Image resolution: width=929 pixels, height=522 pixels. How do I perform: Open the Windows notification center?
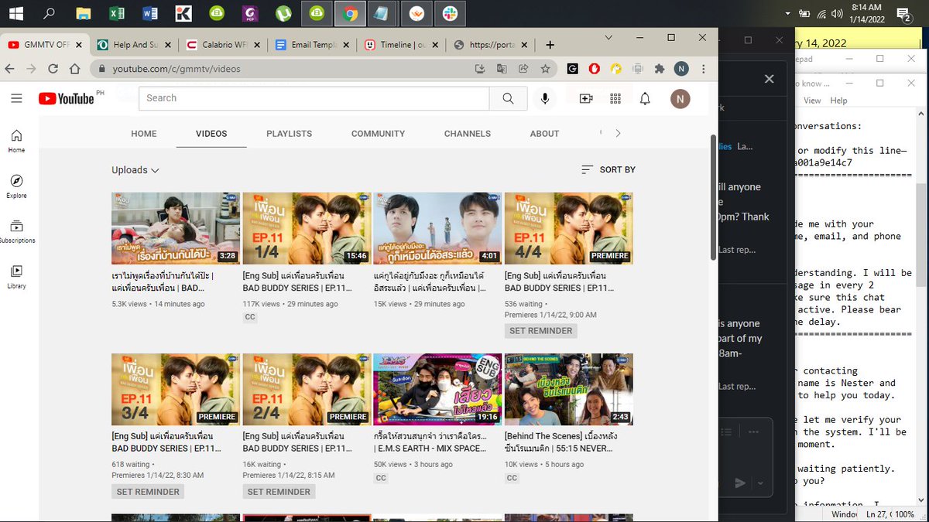point(903,13)
